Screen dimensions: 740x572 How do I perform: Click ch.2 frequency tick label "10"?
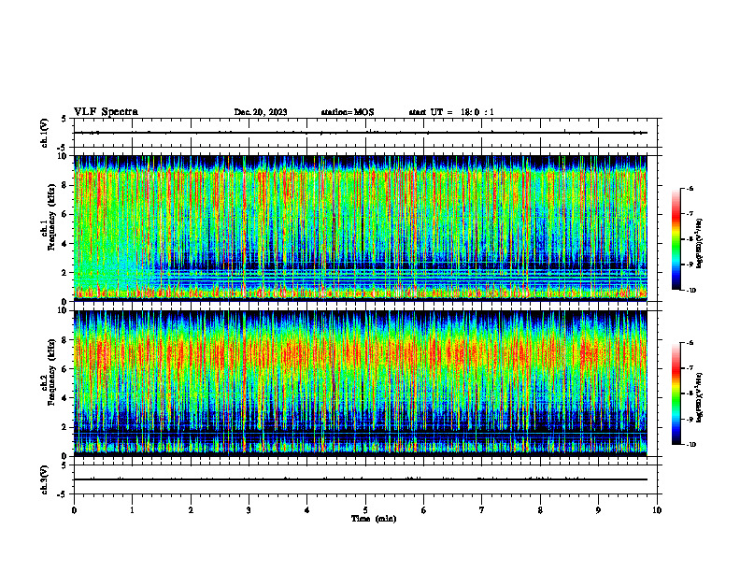pyautogui.click(x=64, y=310)
